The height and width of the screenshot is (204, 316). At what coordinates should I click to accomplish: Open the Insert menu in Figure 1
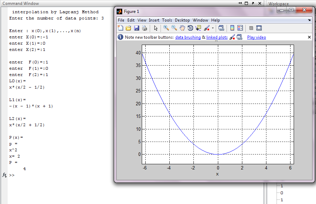coord(154,20)
